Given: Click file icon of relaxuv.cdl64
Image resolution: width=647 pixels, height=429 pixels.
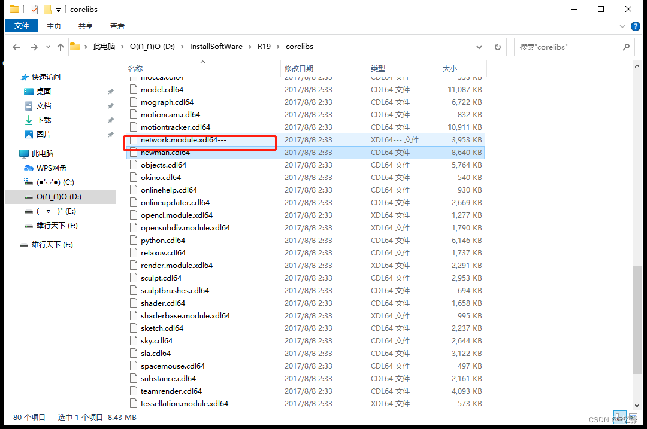Looking at the screenshot, I should [133, 253].
